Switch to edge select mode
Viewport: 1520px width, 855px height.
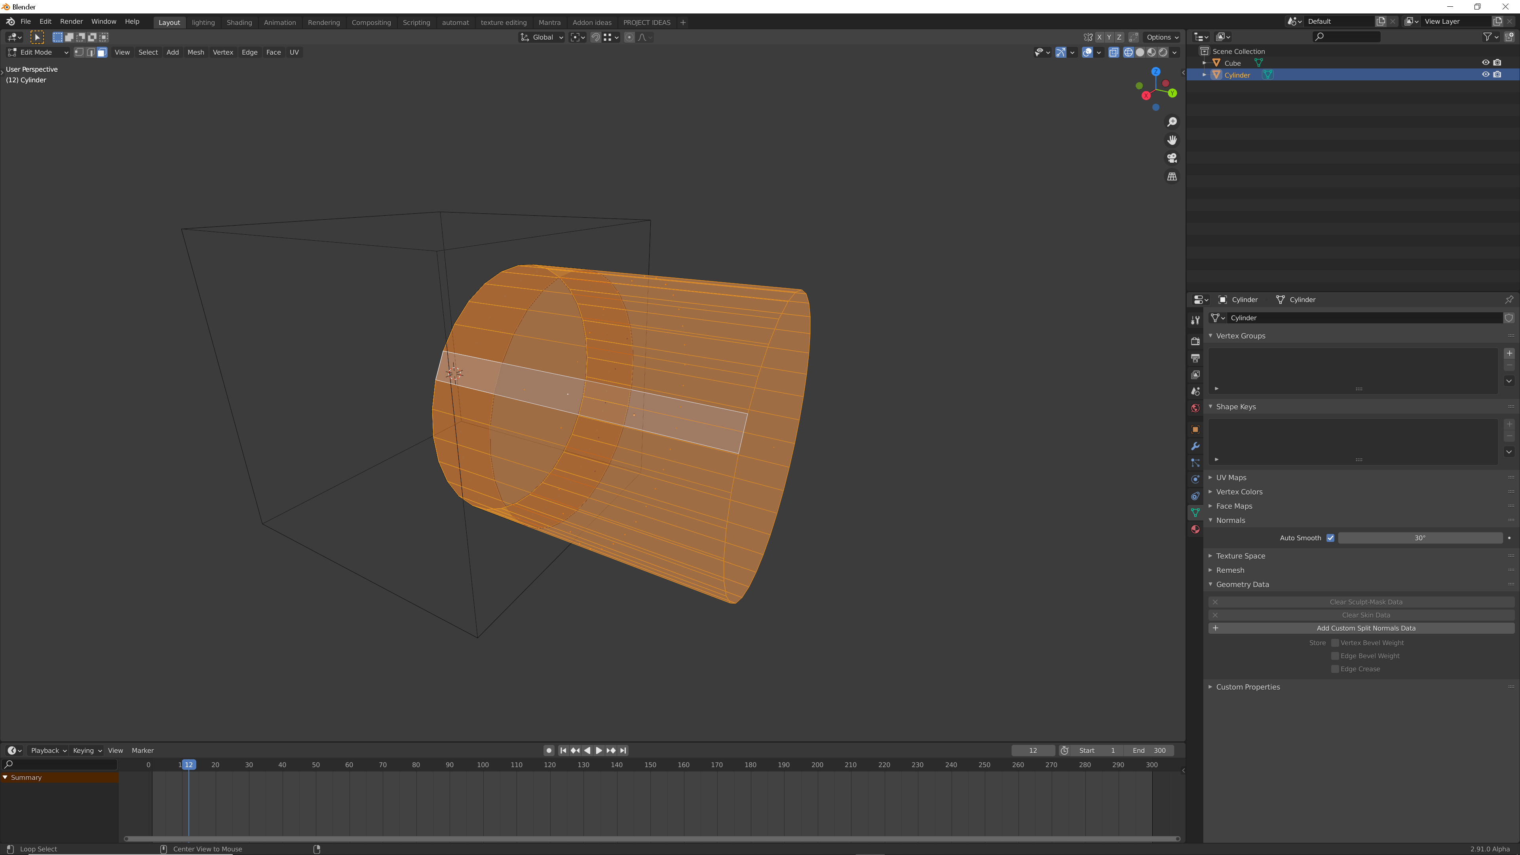pyautogui.click(x=90, y=53)
